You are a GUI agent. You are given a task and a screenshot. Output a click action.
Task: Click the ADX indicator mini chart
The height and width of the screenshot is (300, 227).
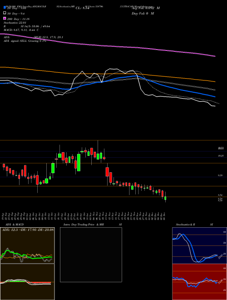click(x=27, y=245)
